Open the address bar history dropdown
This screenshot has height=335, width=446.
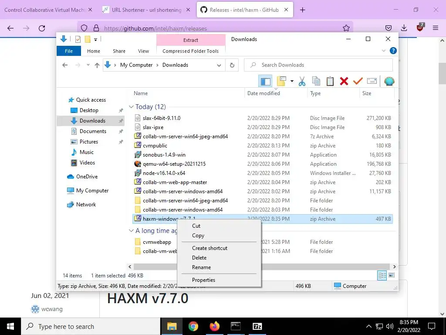tap(219, 65)
